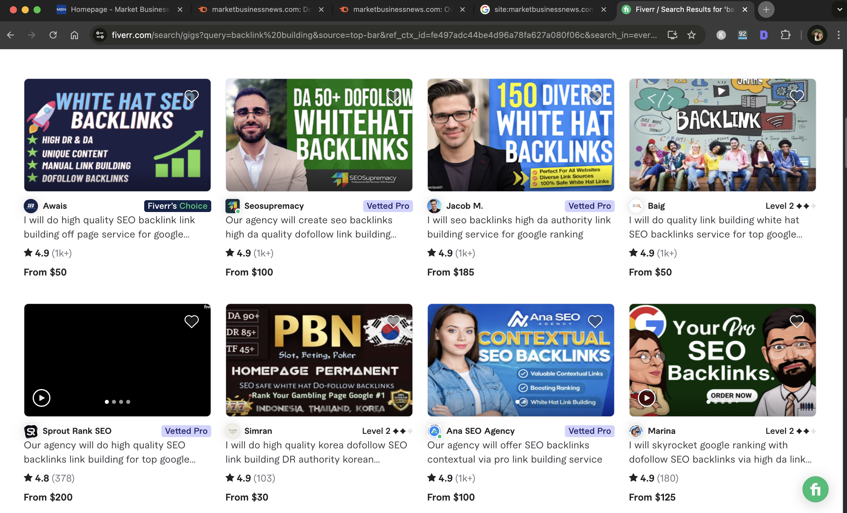Open the K extension icon
Screen dimensions: 847x513
721,35
